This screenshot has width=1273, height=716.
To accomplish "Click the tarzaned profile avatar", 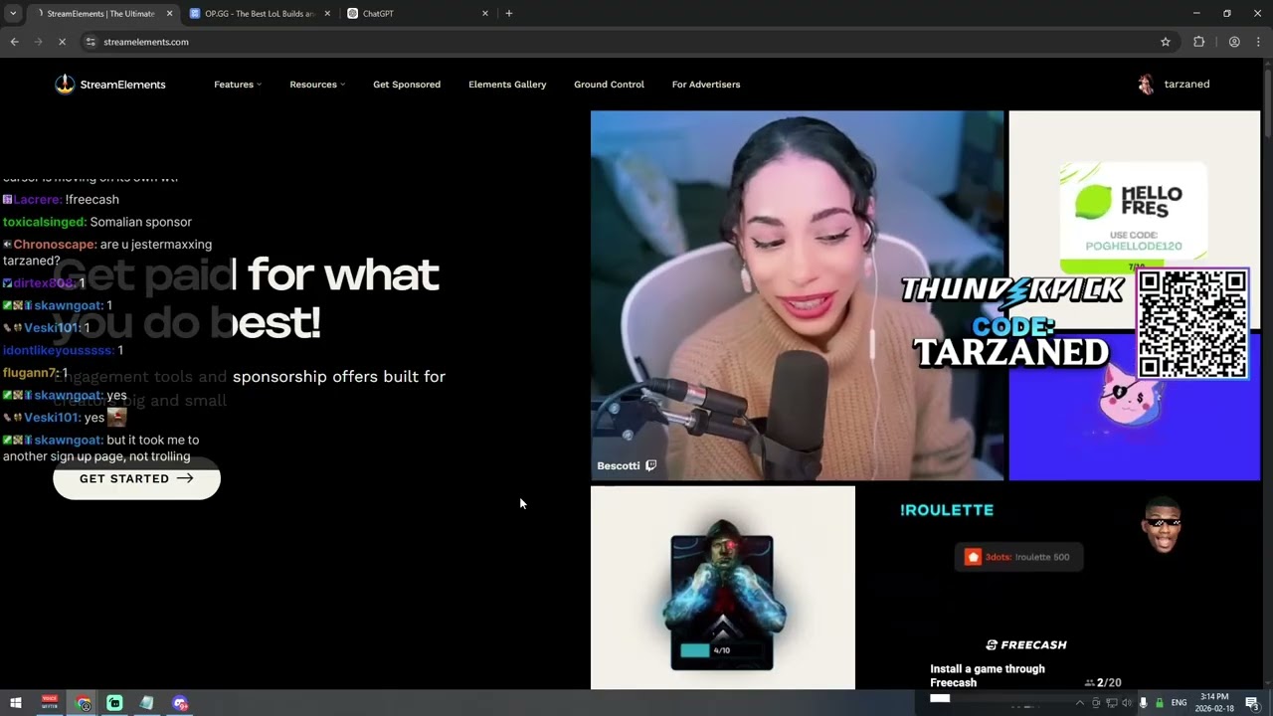I will [1146, 85].
